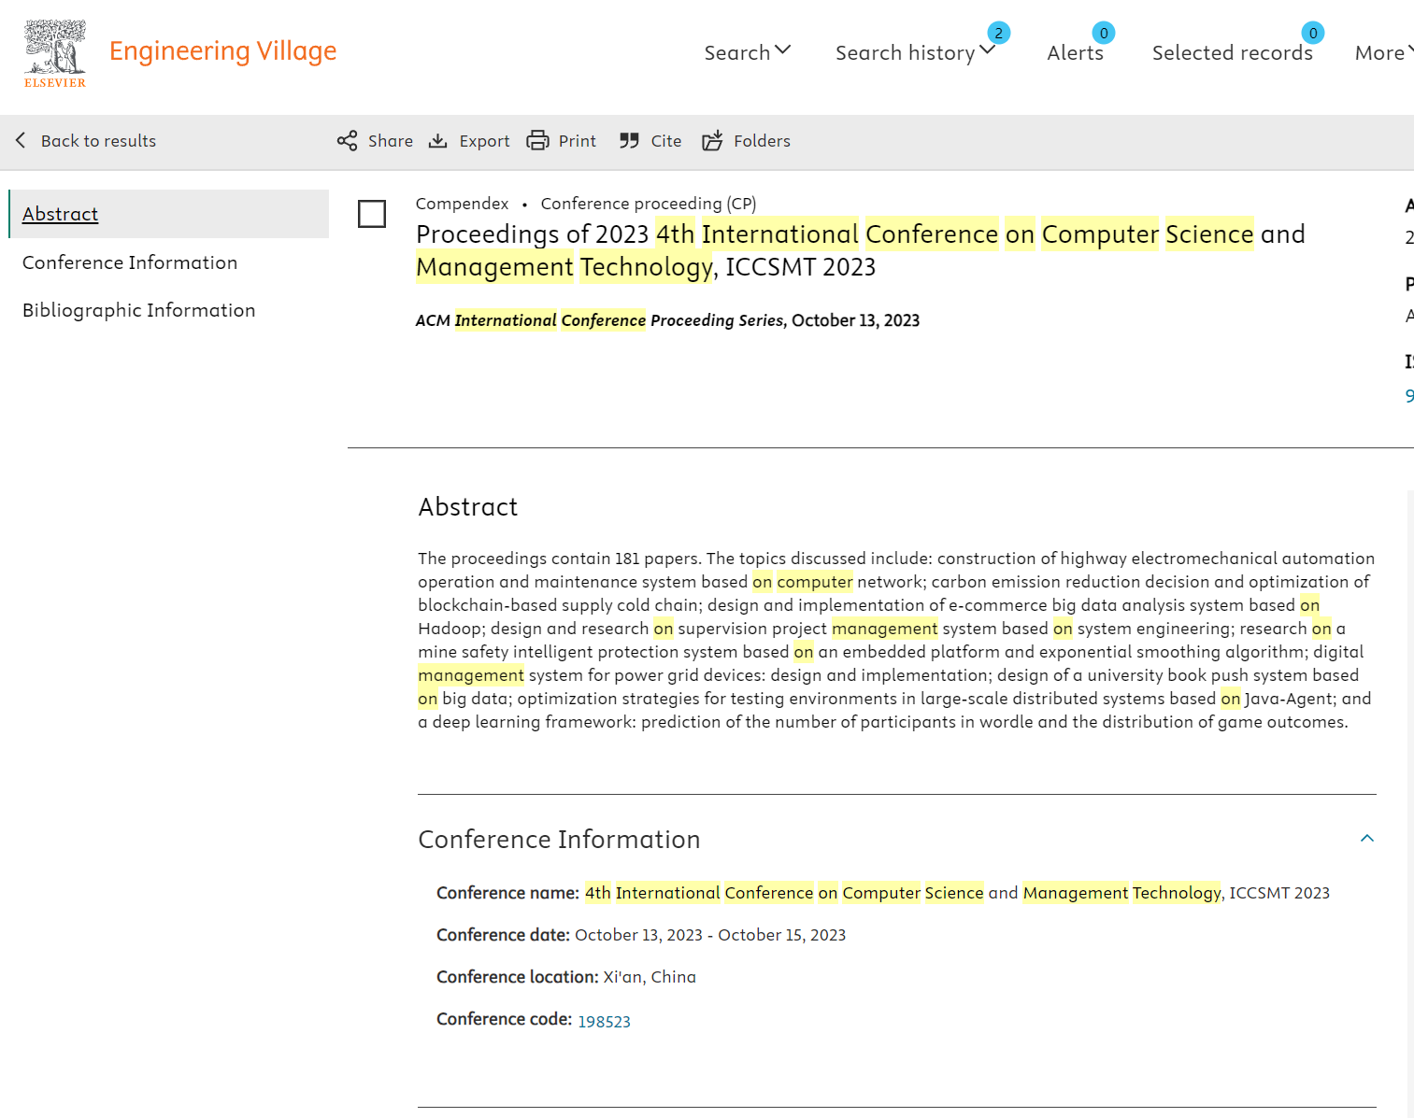This screenshot has width=1414, height=1118.
Task: Go back to results
Action: 98,141
